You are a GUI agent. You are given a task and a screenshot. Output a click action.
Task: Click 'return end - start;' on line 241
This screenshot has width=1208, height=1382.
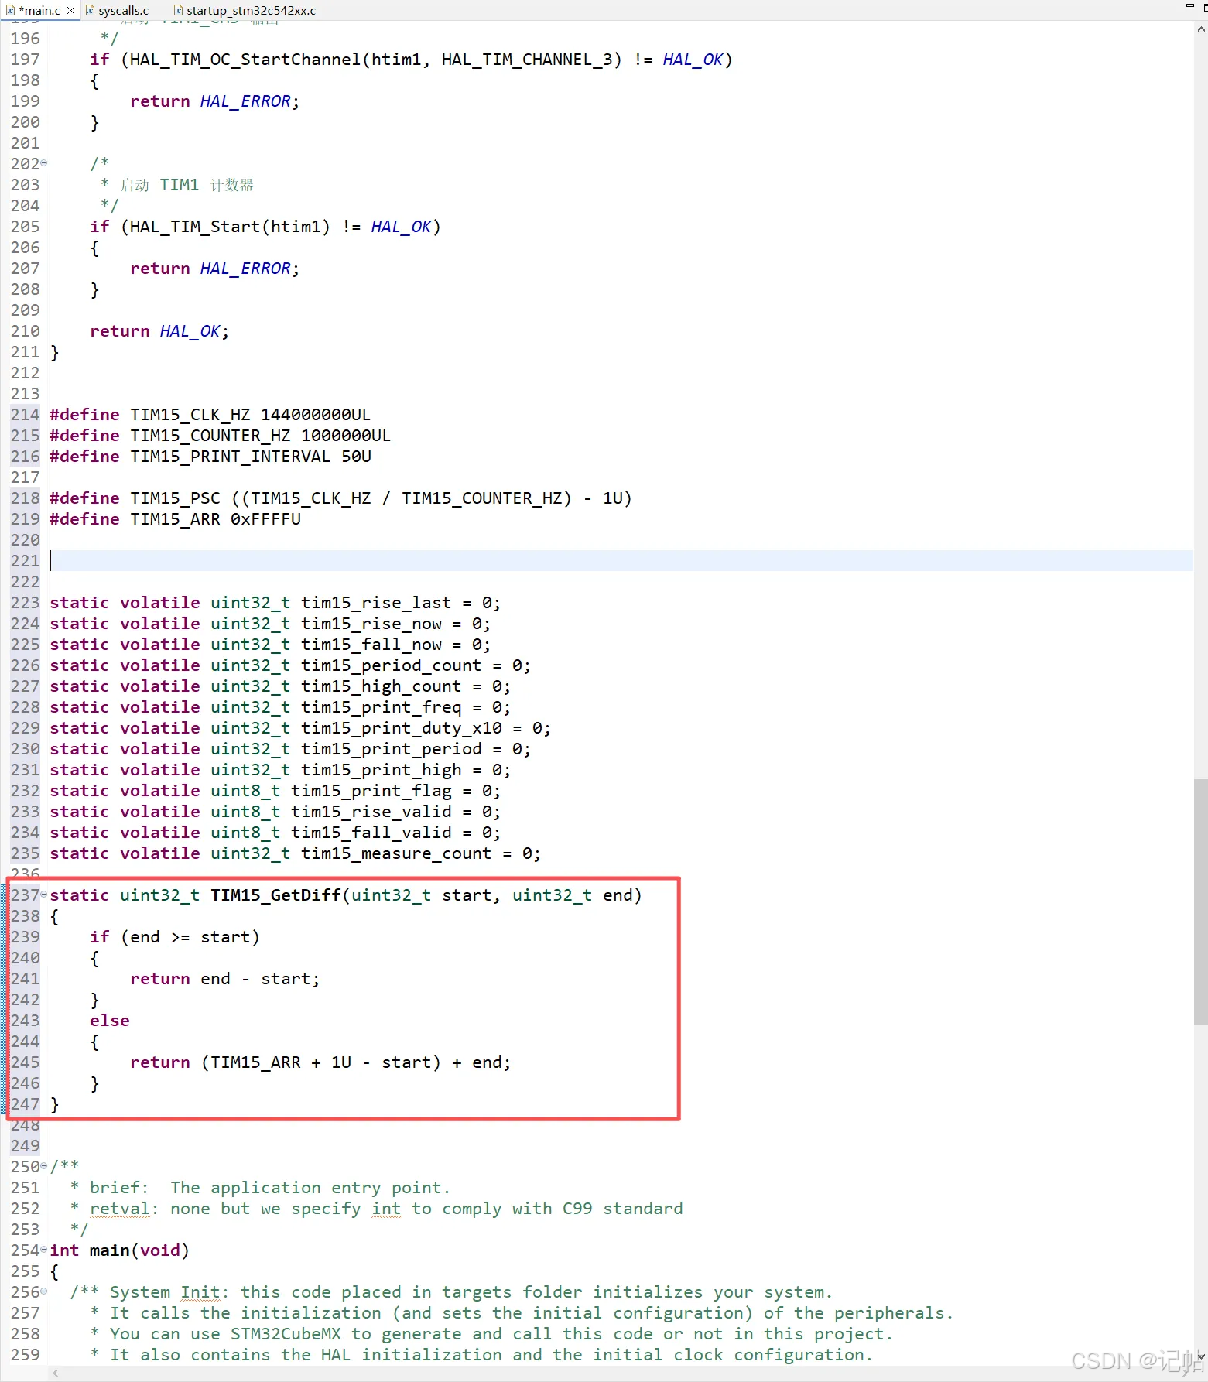point(224,979)
